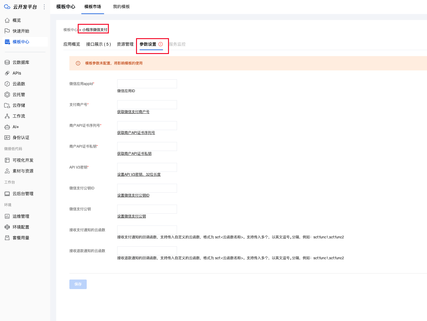Screen dimensions: 427x321
Task: Click the 模板中心 breadcrumb link
Action: [71, 30]
